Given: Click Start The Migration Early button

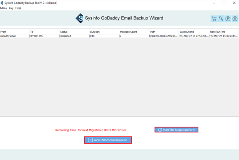Looking at the screenshot, I should click(x=176, y=130).
